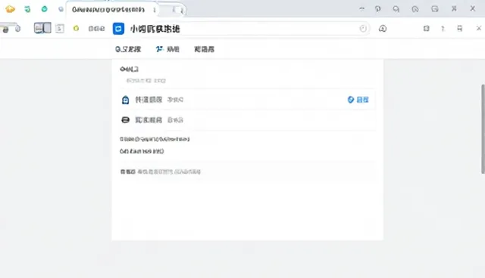Click the teal round icon in the title bar
Viewport: 485px width, 278px height.
point(45,9)
